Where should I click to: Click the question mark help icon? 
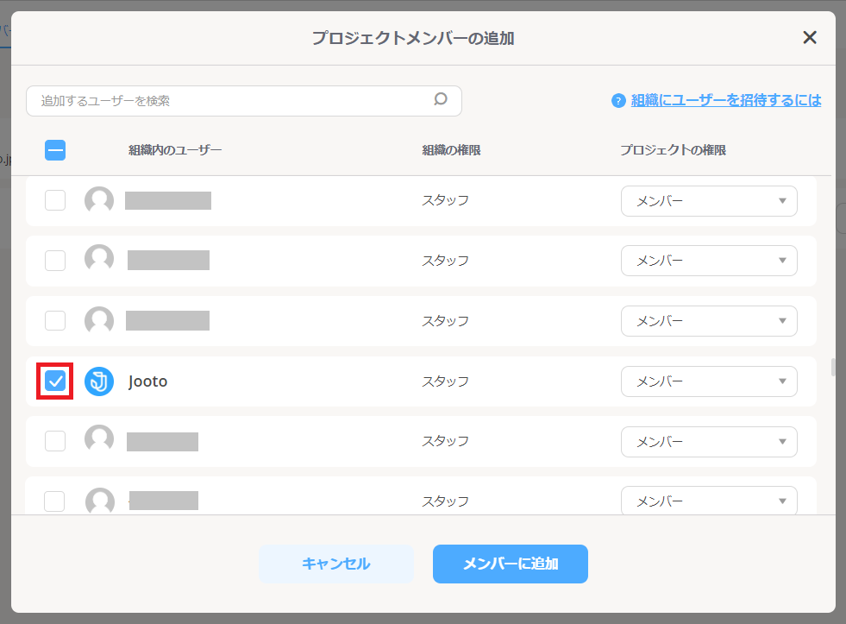click(617, 100)
